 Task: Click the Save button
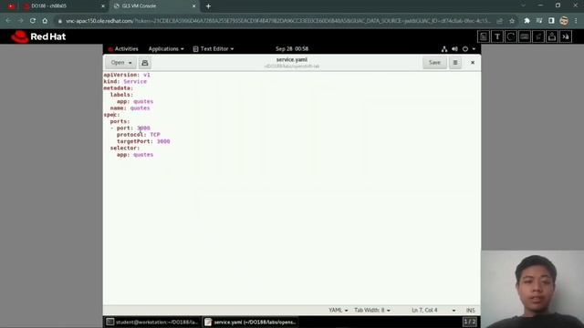coord(434,63)
